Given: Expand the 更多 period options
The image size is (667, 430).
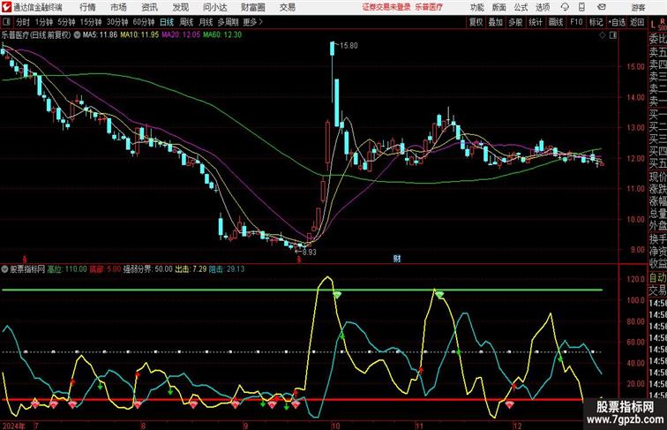Looking at the screenshot, I should (x=252, y=22).
